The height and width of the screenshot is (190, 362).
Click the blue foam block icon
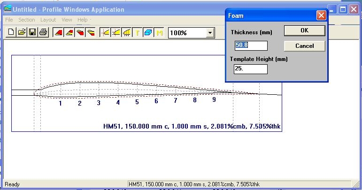coord(148,33)
